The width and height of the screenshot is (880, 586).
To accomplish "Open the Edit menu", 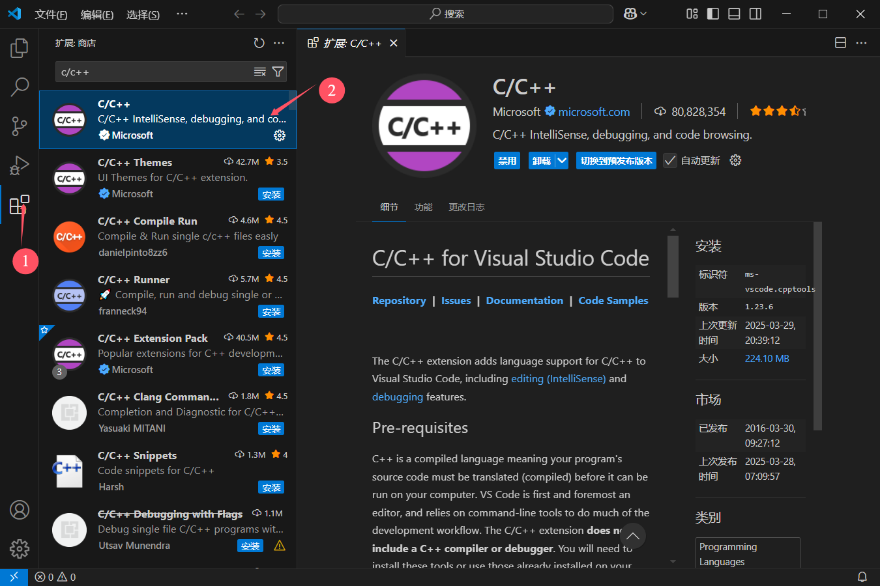I will pos(97,14).
